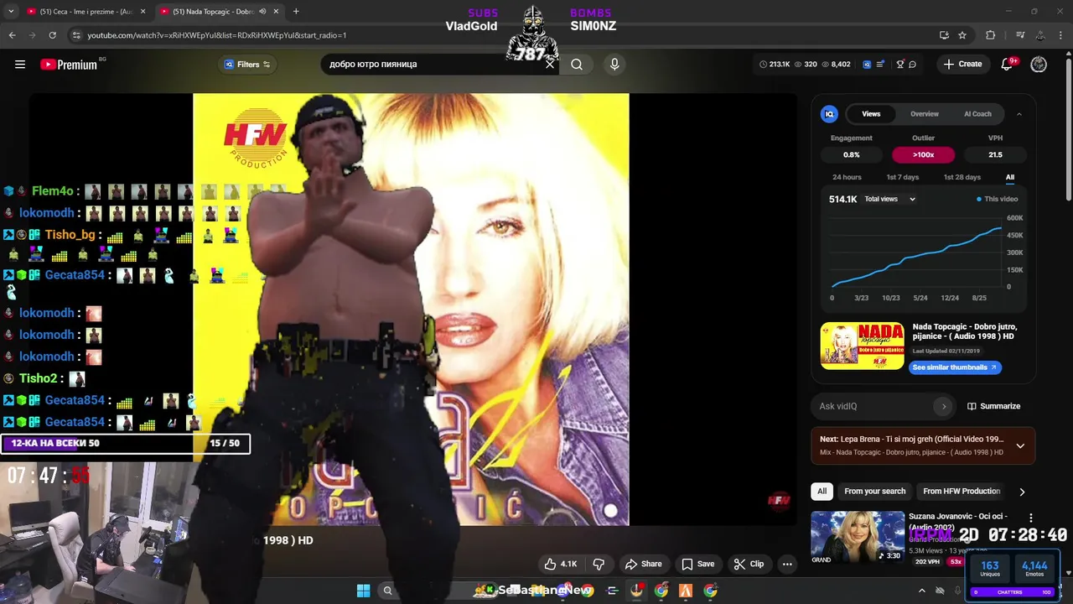Show more filter chips arrow
Viewport: 1073px width, 604px height.
pyautogui.click(x=1022, y=492)
